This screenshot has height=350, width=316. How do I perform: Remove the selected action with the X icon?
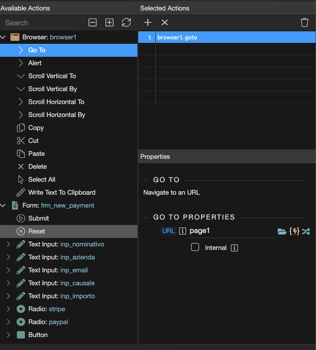(165, 22)
